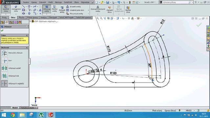Collapse the Možnosti options section
Screen dimensions: 210x118
point(27,48)
